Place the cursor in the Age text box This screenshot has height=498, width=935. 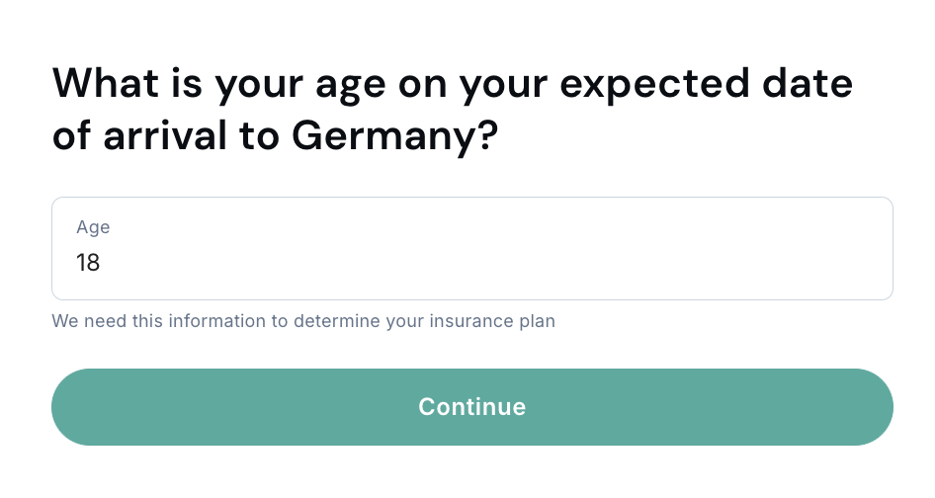471,263
